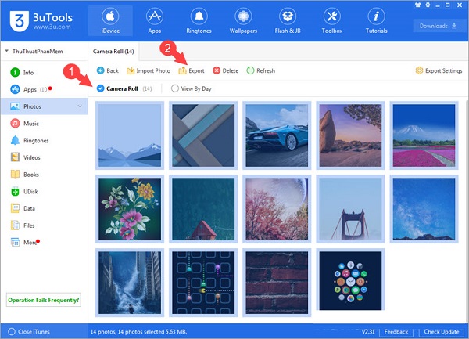Select the Camera Roll radio option
This screenshot has width=469, height=339.
pyautogui.click(x=101, y=88)
